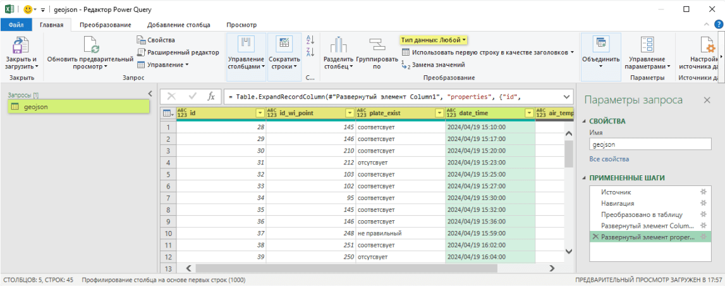This screenshot has height=286, width=725.
Task: Click the Group By icon
Action: coord(377,44)
